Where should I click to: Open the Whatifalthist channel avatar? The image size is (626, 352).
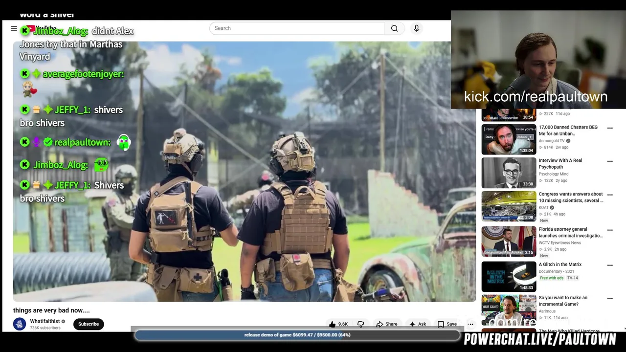coord(20,324)
